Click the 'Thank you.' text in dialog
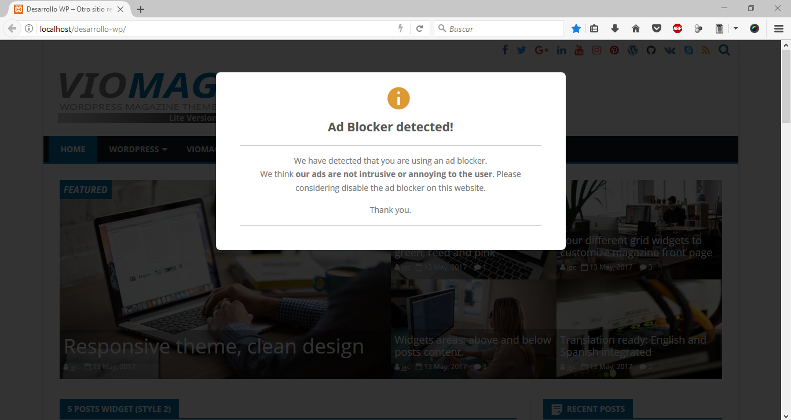This screenshot has height=420, width=791. pos(391,209)
